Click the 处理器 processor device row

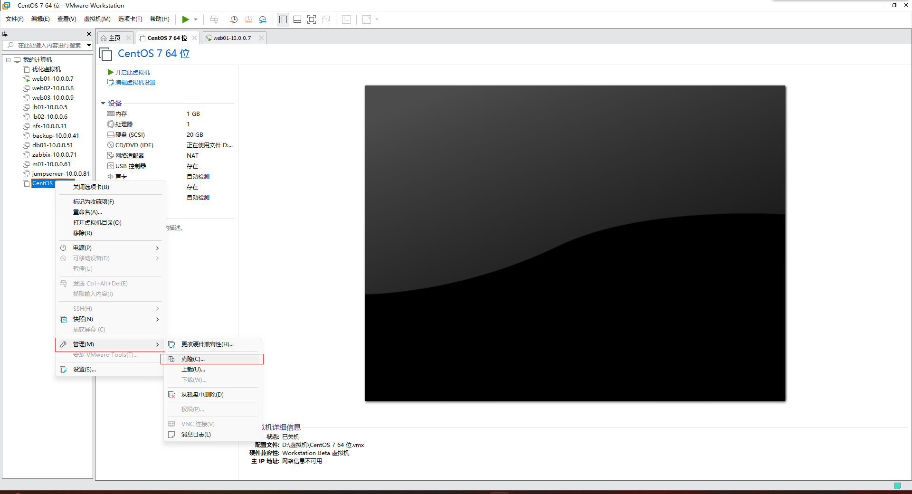(170, 124)
